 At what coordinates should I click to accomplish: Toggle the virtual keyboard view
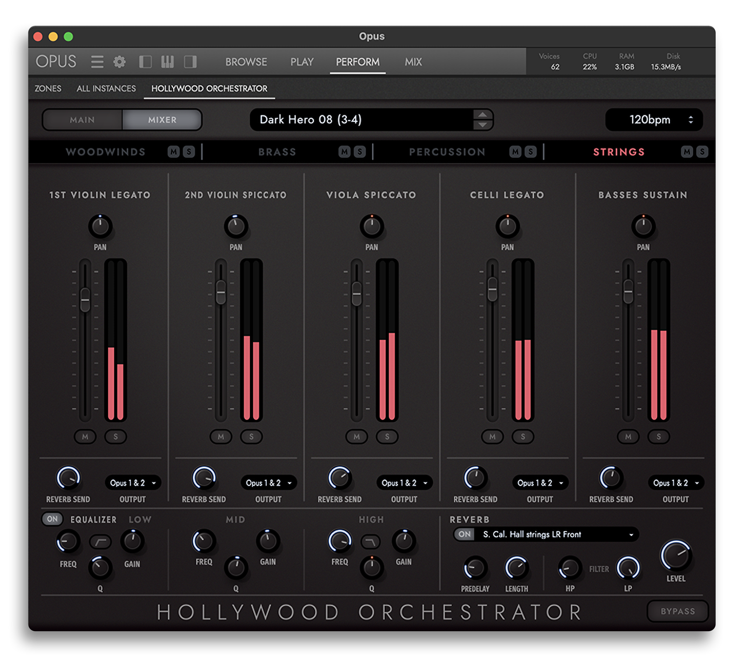point(168,62)
